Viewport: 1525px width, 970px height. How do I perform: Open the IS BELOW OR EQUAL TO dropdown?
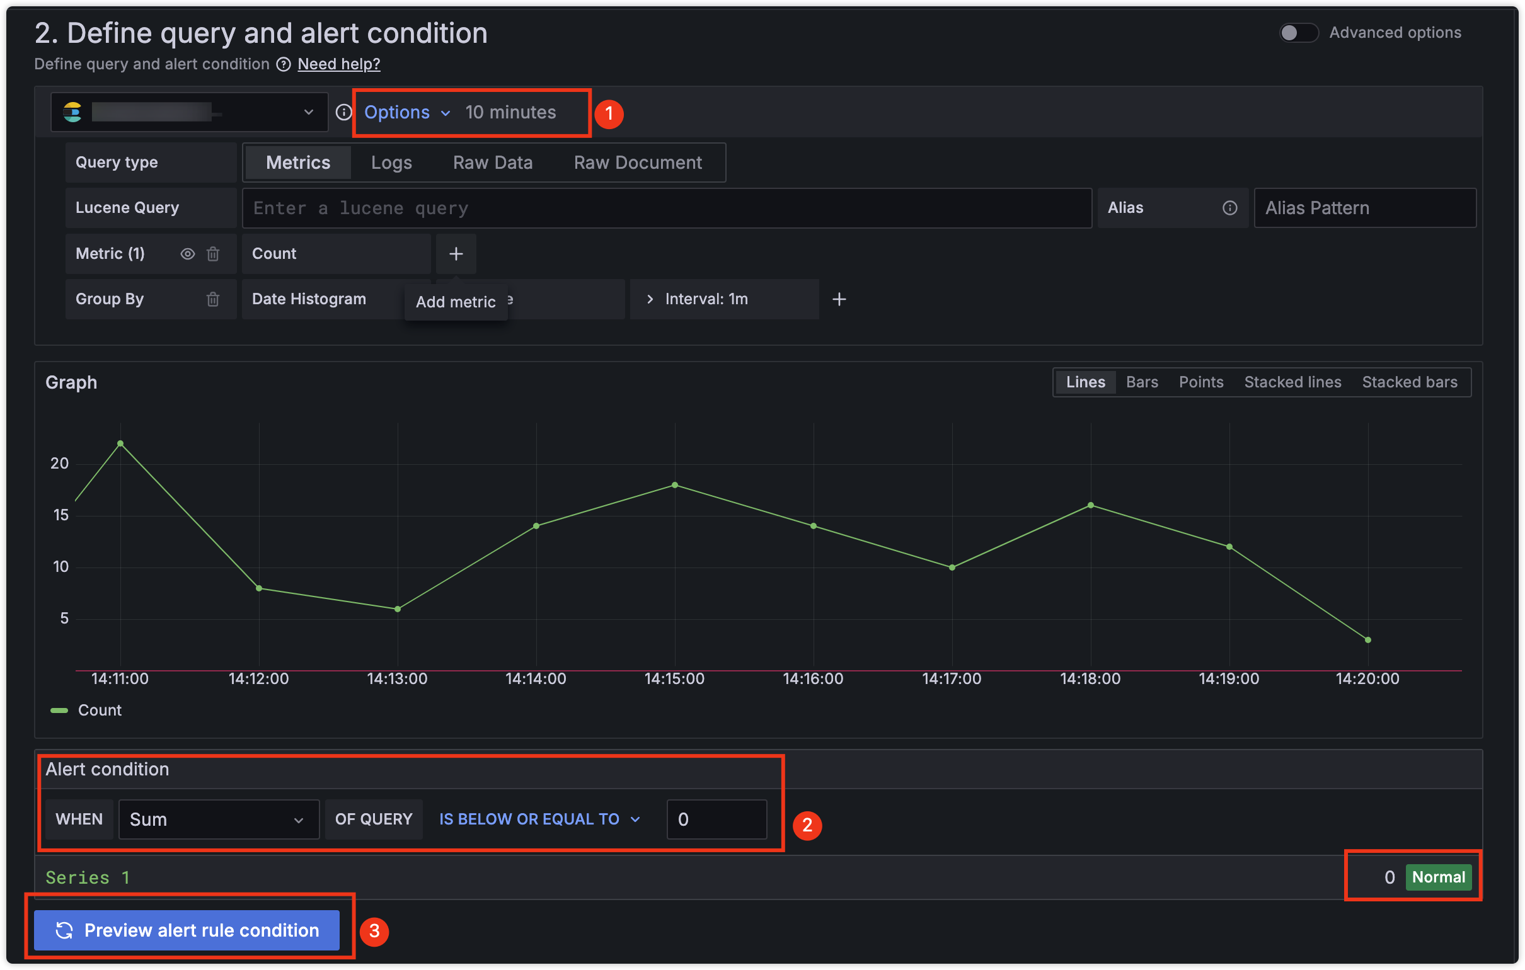[539, 819]
